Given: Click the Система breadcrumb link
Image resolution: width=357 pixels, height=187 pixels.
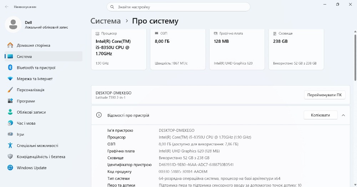Looking at the screenshot, I should point(105,21).
